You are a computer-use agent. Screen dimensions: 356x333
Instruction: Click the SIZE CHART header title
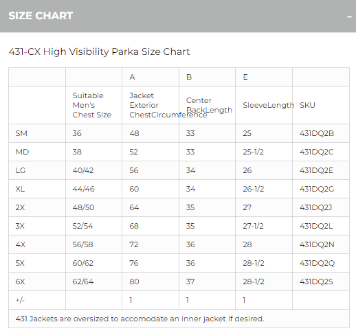pos(41,16)
